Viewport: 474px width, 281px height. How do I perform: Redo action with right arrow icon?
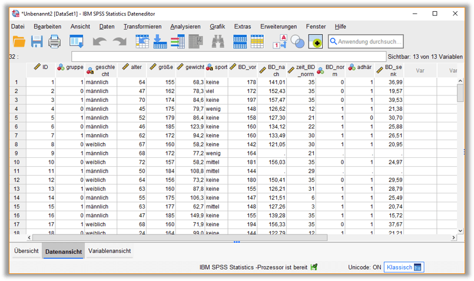[120, 41]
